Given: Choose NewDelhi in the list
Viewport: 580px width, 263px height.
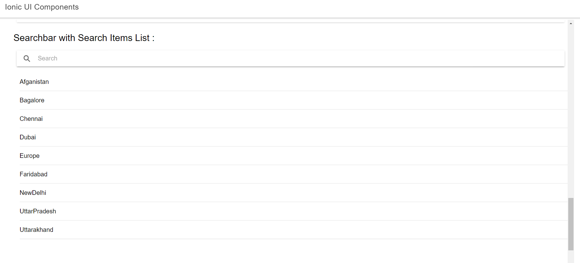Looking at the screenshot, I should 33,193.
